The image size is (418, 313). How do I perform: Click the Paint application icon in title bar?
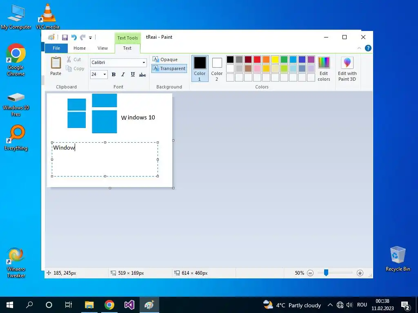(51, 37)
